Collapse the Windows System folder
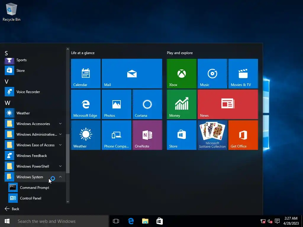This screenshot has width=303, height=227. [x=35, y=177]
